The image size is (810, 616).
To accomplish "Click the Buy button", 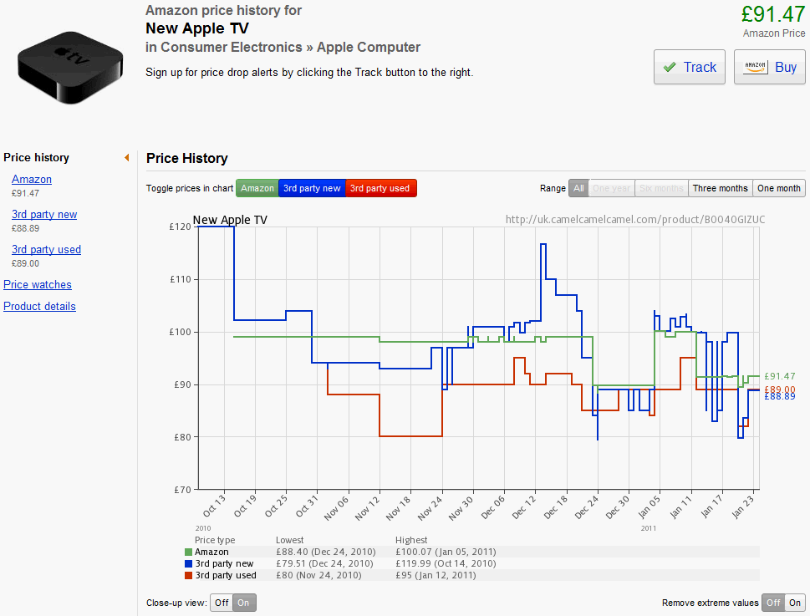I will click(x=770, y=67).
